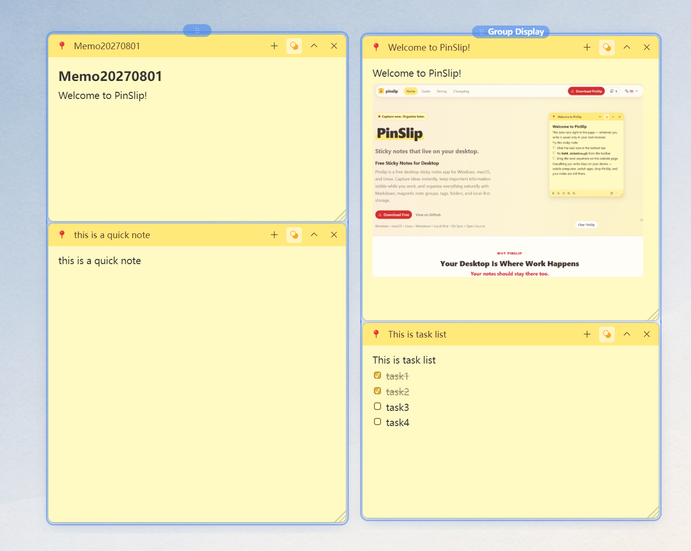Click 'Welcome to PinSlip!' text inside Memo20270801 note
Image resolution: width=691 pixels, height=551 pixels.
tap(103, 96)
